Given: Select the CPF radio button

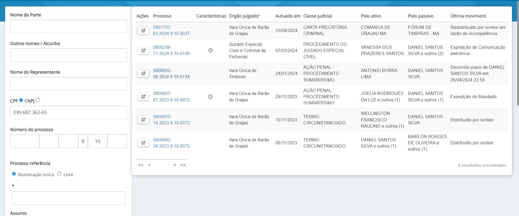Looking at the screenshot, I should pos(21,100).
